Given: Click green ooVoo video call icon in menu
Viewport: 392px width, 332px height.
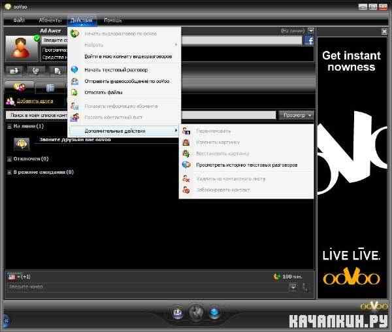Looking at the screenshot, I should pos(74,33).
